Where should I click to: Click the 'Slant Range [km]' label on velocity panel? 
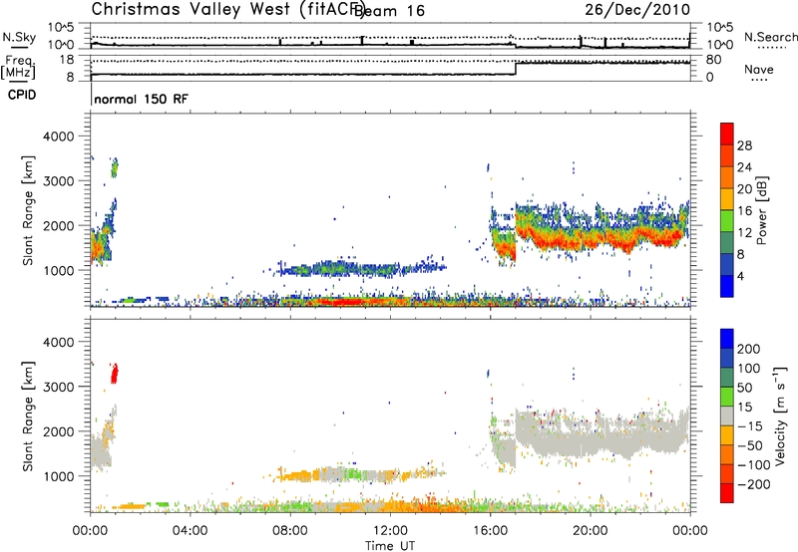point(28,416)
